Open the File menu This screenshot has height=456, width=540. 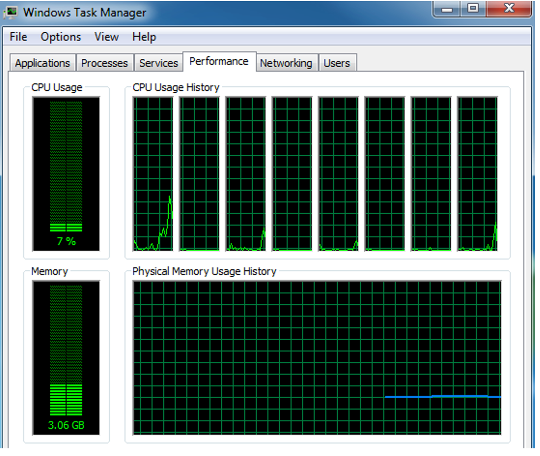[x=18, y=36]
